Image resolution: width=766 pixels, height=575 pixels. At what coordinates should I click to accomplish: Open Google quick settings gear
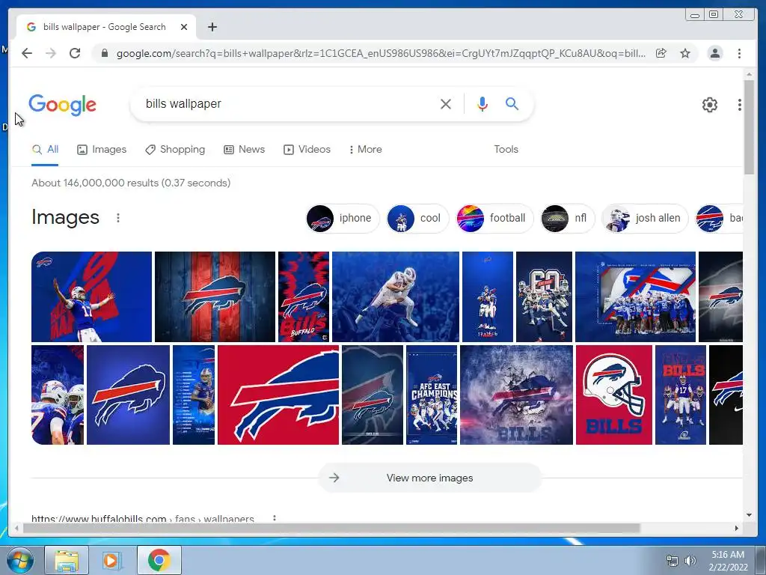point(710,105)
